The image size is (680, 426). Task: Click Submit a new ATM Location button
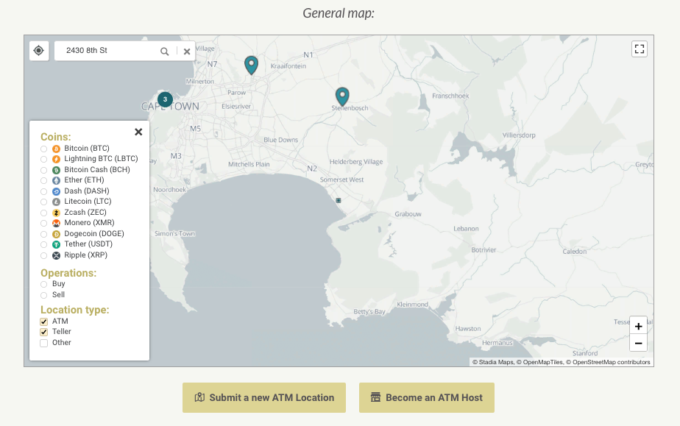(x=264, y=397)
